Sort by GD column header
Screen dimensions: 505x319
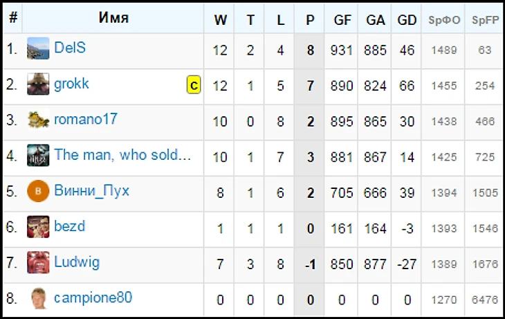tap(407, 19)
